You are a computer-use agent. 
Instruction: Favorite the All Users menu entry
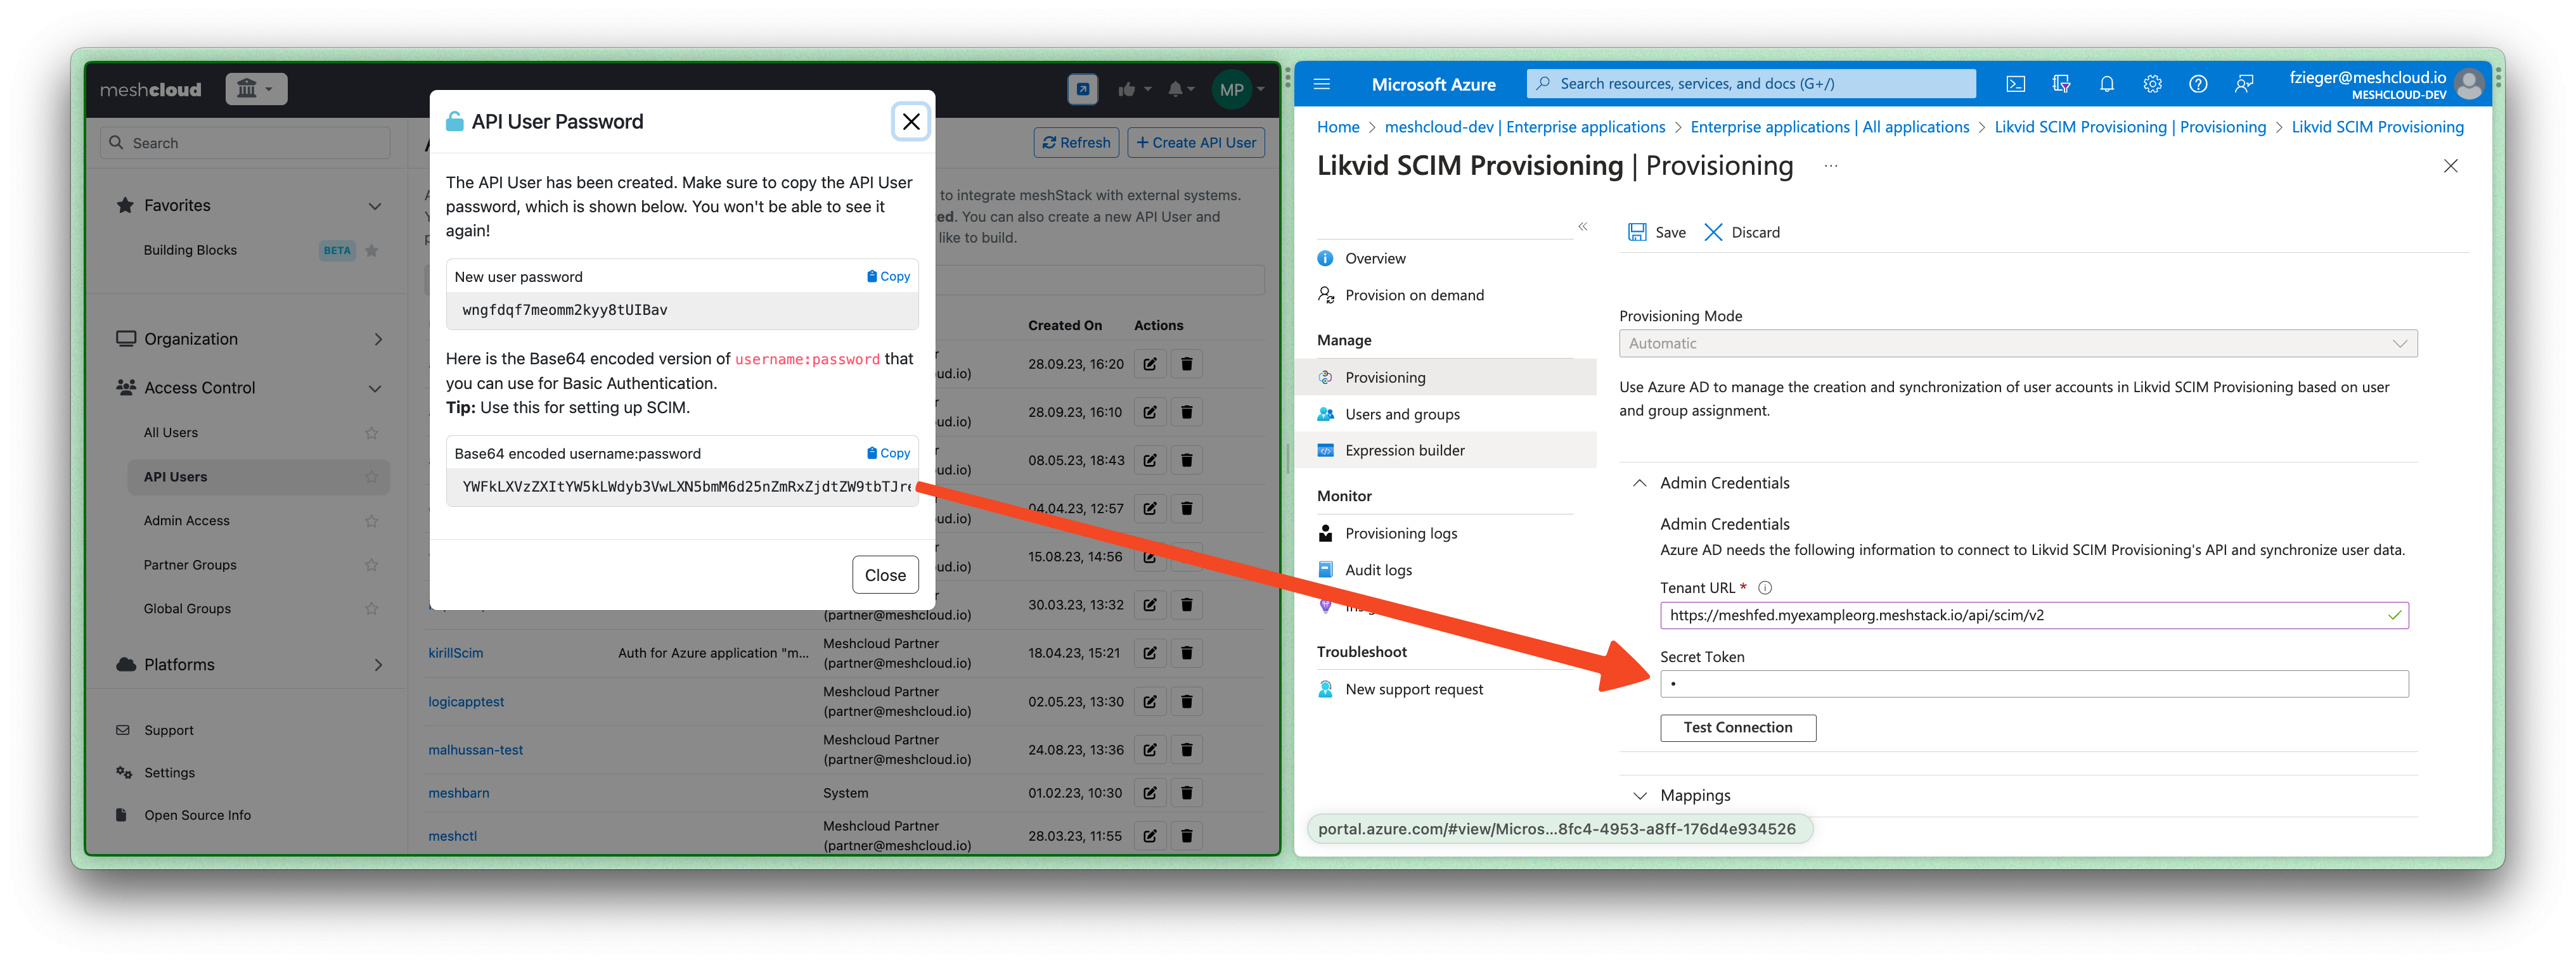pyautogui.click(x=372, y=433)
